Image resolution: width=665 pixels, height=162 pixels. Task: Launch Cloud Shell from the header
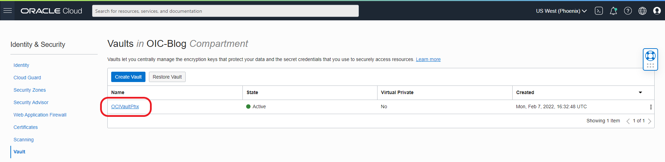coord(599,11)
